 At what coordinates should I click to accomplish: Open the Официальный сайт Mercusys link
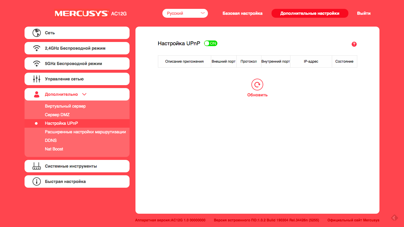tap(353, 220)
